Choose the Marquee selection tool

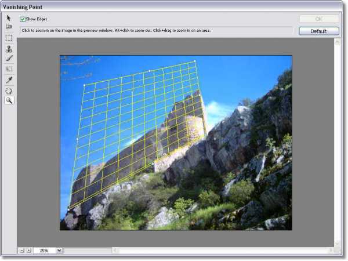[9, 38]
